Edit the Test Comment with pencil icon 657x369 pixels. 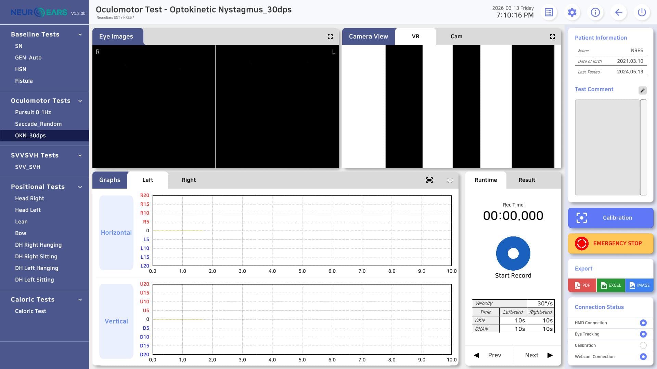click(x=643, y=90)
